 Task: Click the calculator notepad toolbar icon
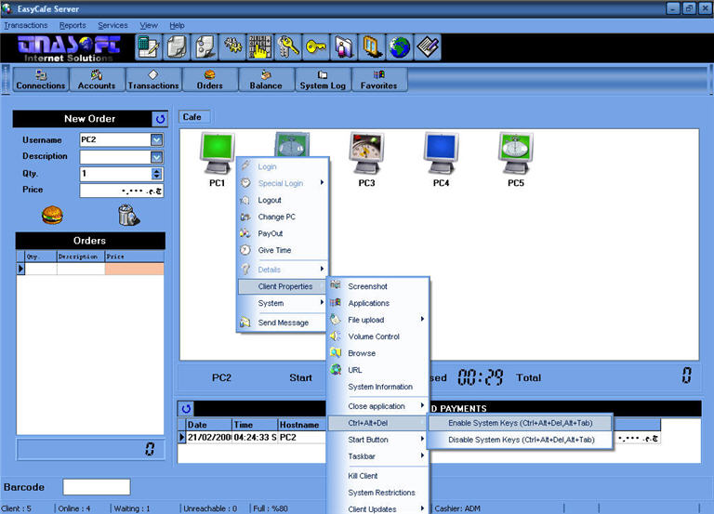(x=149, y=46)
